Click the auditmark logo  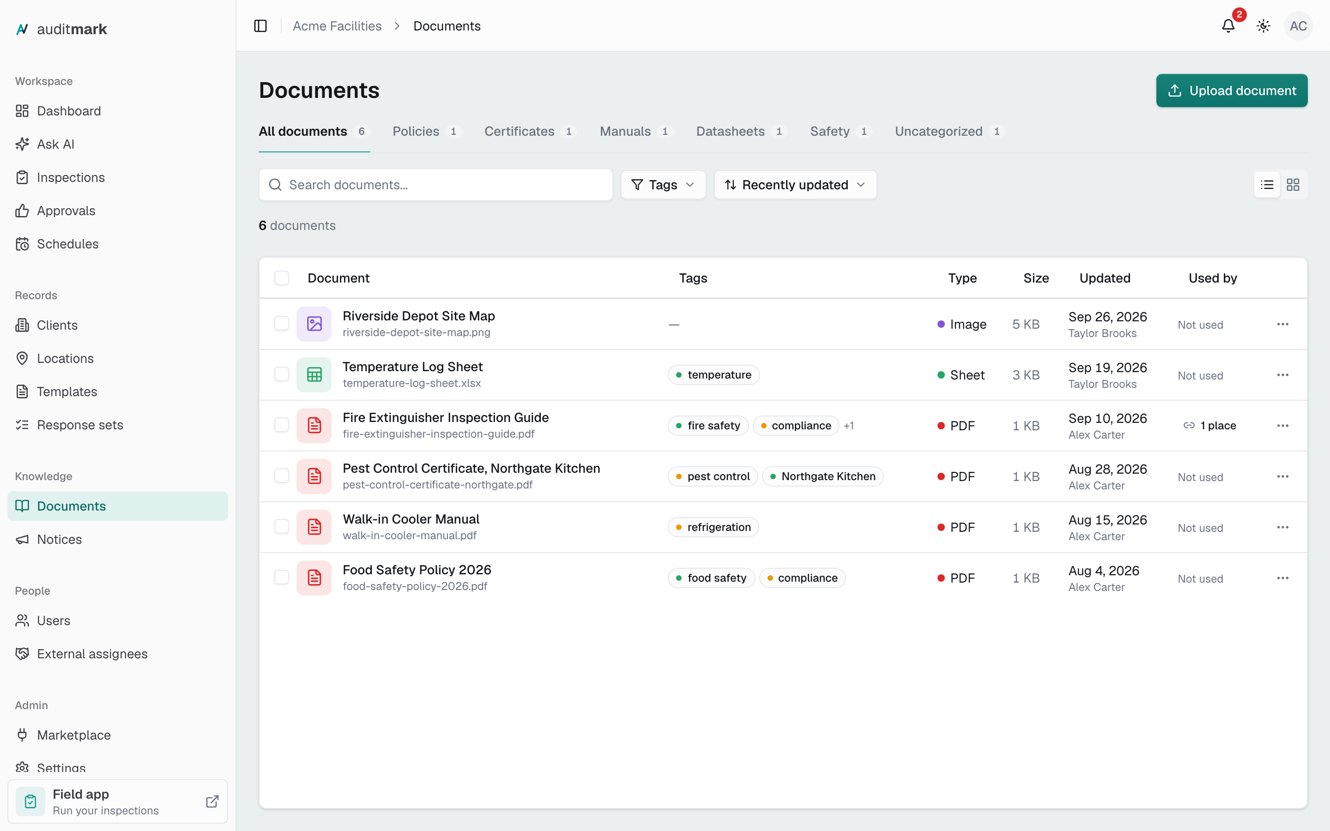61,29
